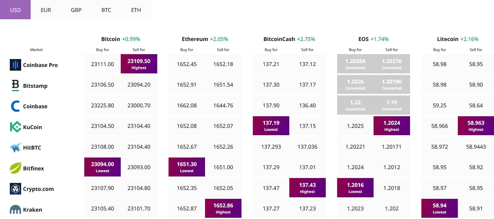Select the GBP currency tab

tap(76, 10)
